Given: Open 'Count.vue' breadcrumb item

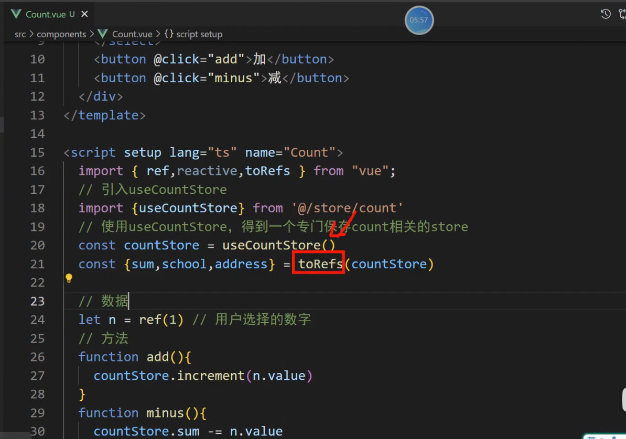Looking at the screenshot, I should click(x=132, y=35).
